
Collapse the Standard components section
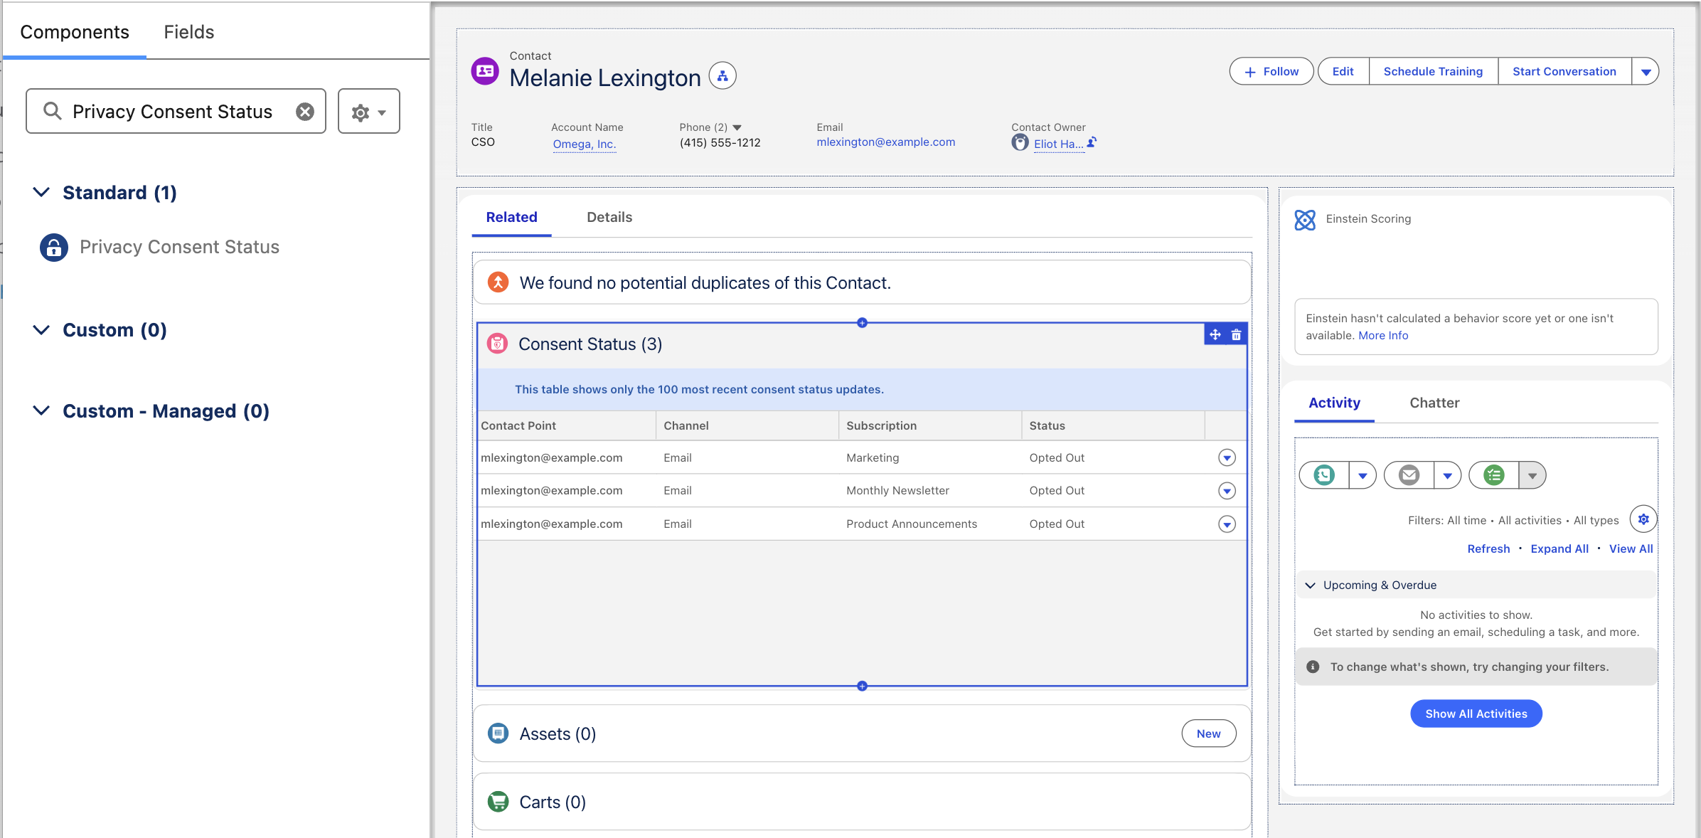tap(41, 192)
